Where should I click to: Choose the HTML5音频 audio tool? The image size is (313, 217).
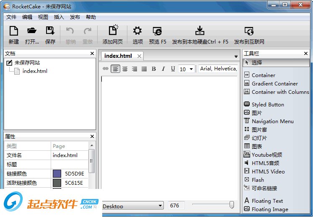[261, 163]
